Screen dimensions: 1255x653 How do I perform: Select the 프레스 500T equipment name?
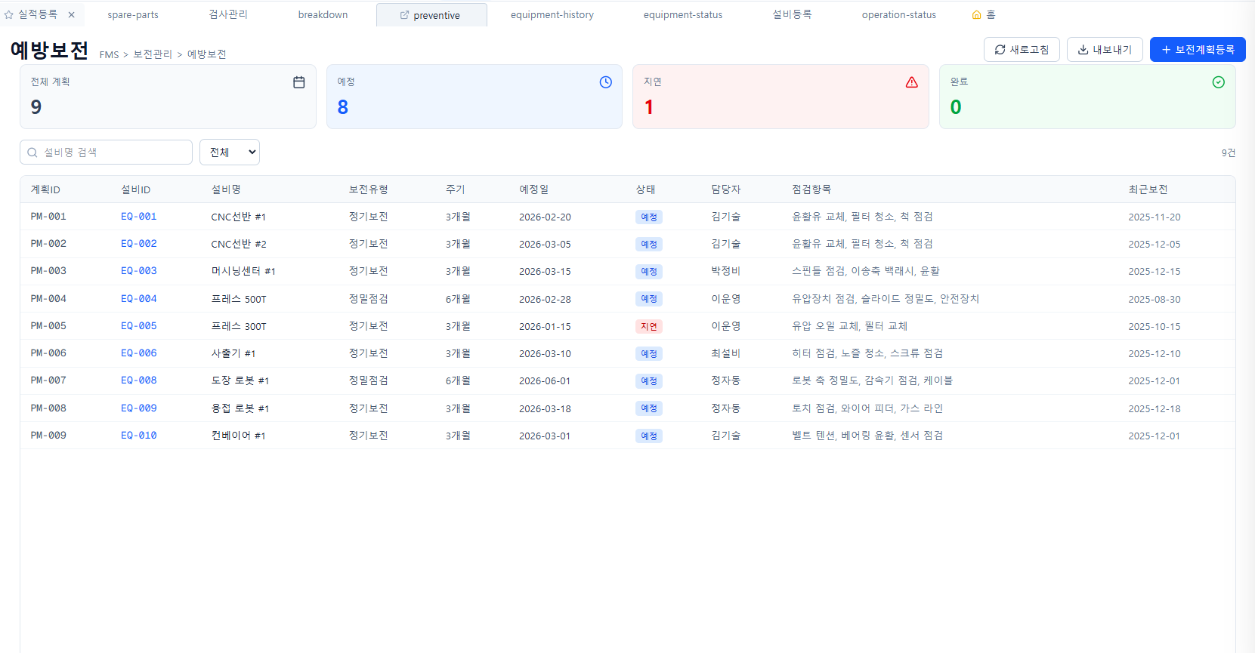coord(239,299)
